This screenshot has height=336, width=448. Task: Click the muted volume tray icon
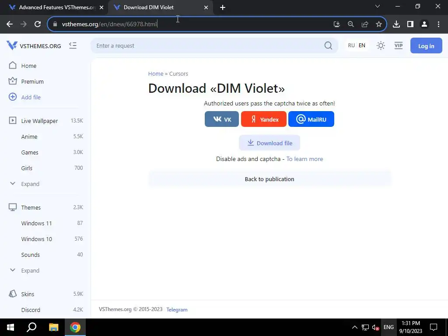(376, 327)
